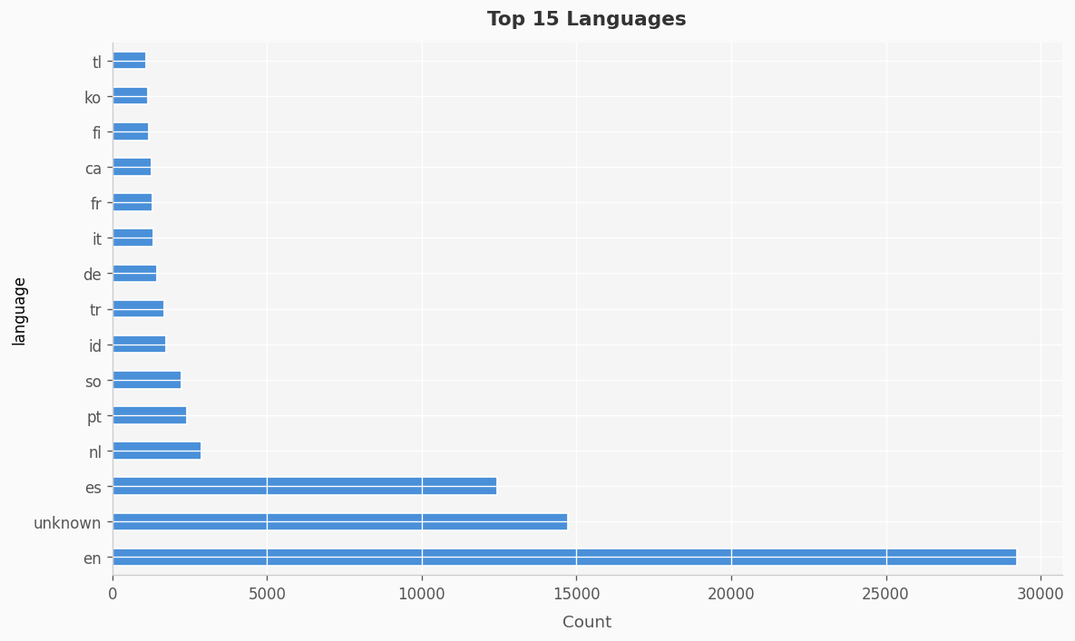The width and height of the screenshot is (1075, 641).
Task: Click the 'id' language bar
Action: point(139,345)
